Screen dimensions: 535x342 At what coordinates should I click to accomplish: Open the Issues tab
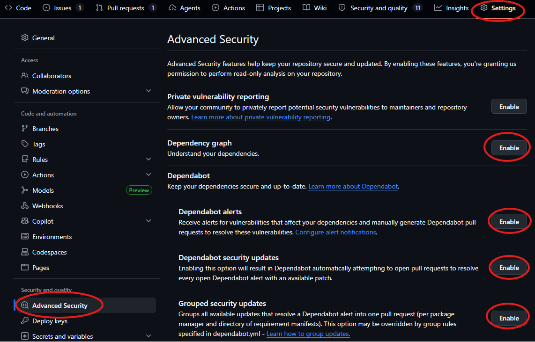click(63, 8)
